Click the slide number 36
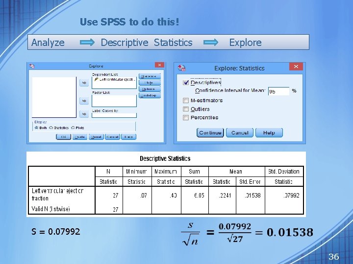 click(334, 256)
